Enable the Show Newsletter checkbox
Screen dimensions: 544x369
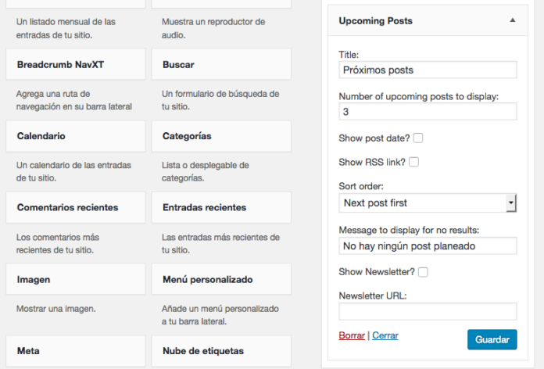423,272
